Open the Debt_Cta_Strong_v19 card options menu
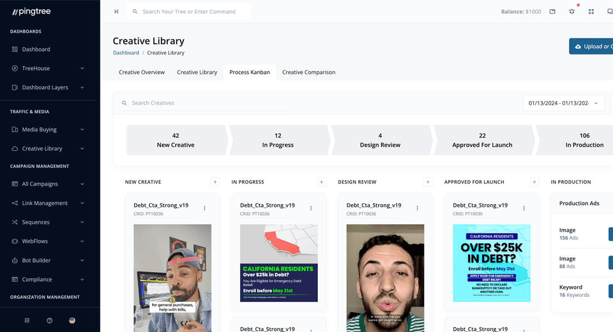Viewport: 613px width, 332px height. click(204, 208)
